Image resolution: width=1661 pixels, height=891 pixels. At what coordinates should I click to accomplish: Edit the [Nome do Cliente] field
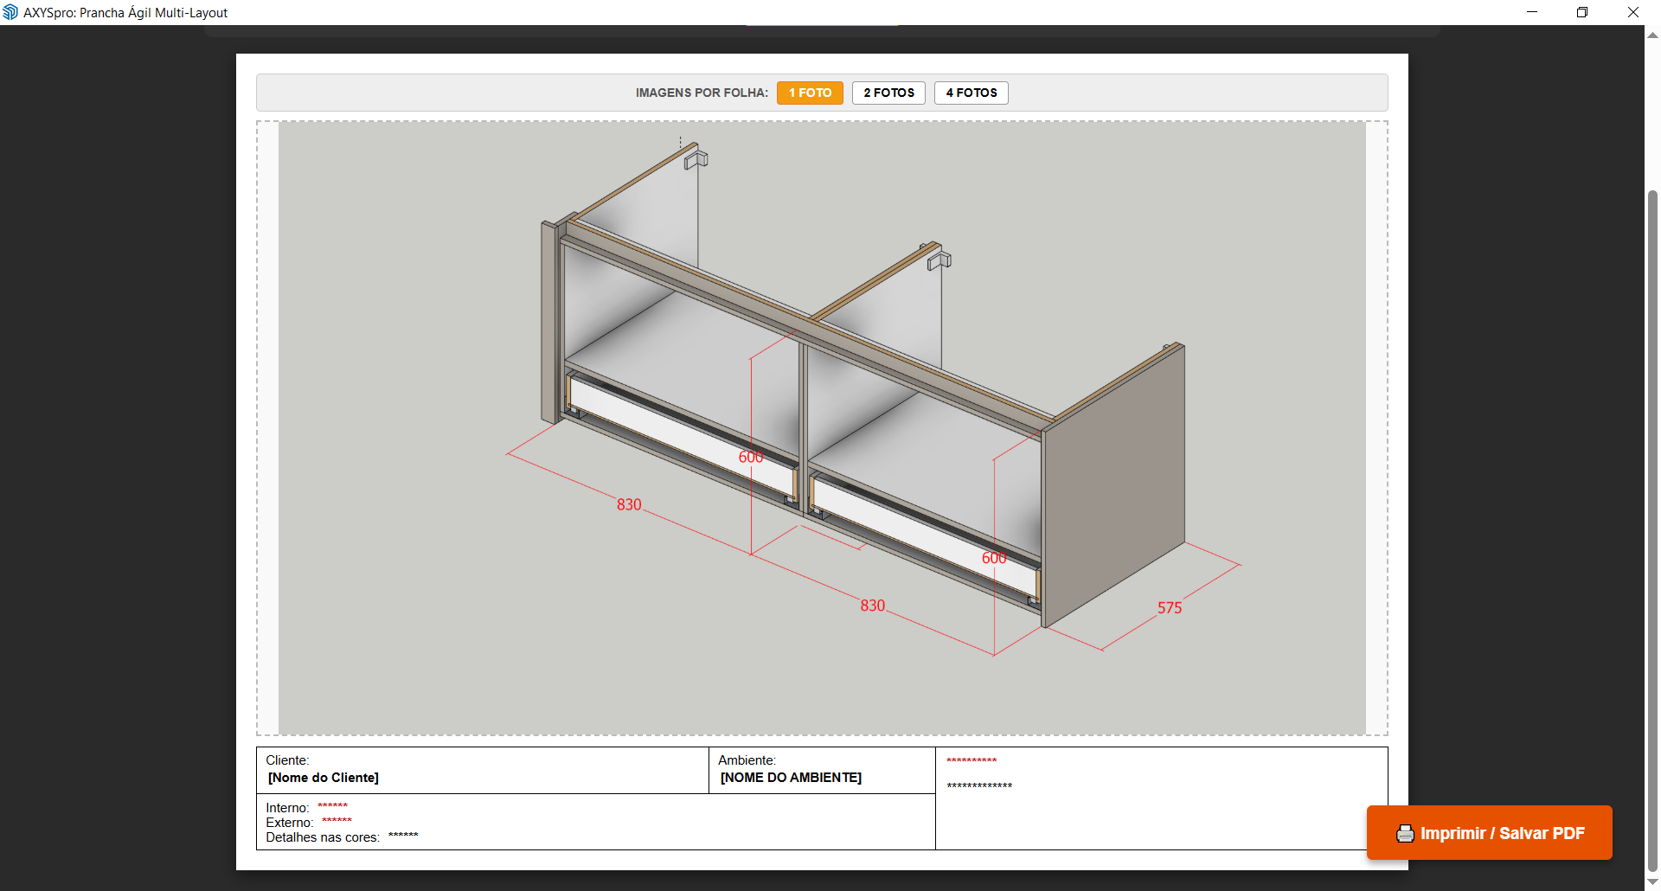click(x=324, y=778)
